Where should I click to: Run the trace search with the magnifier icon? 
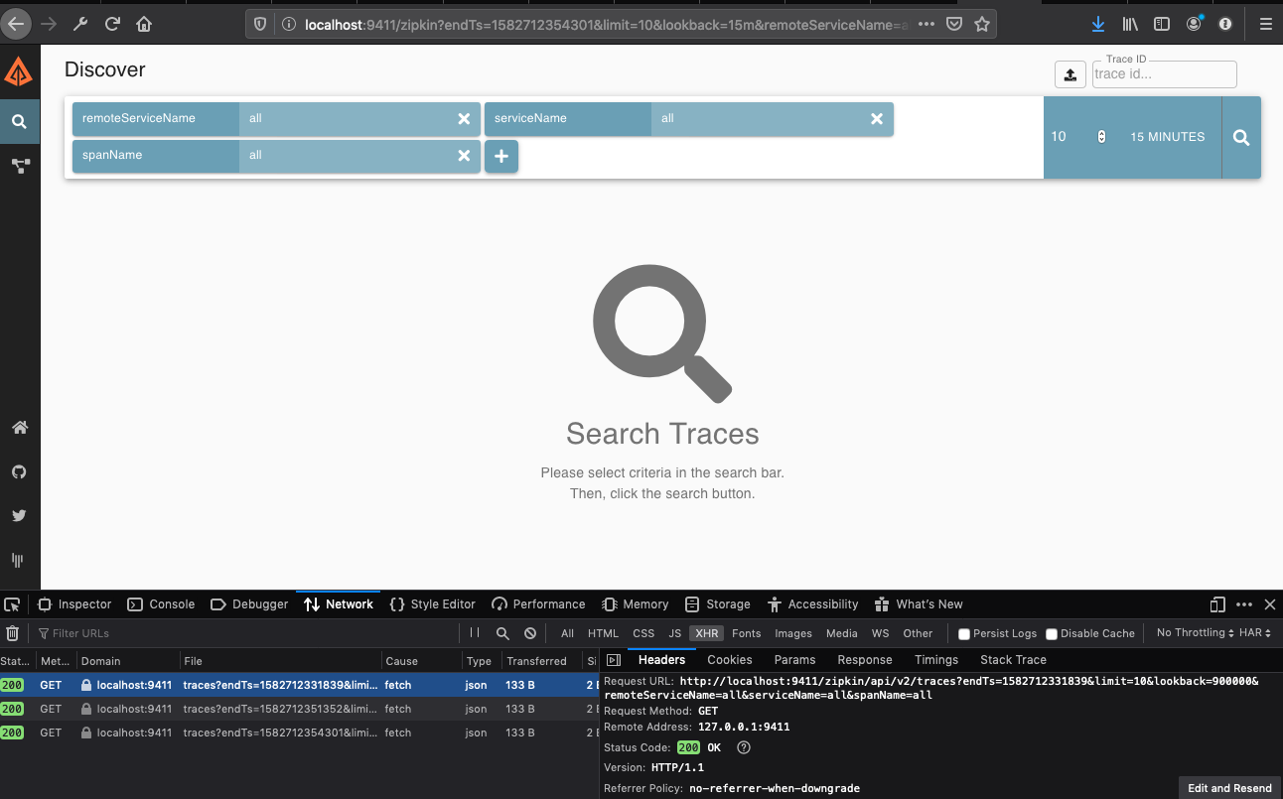(x=1240, y=137)
